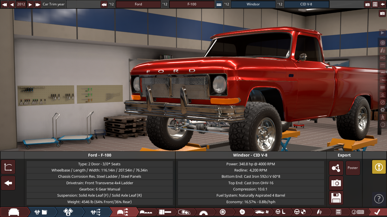Open the help question mark button

click(379, 199)
